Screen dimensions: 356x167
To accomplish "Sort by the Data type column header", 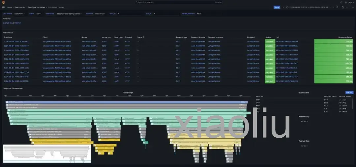I will click(x=118, y=37).
